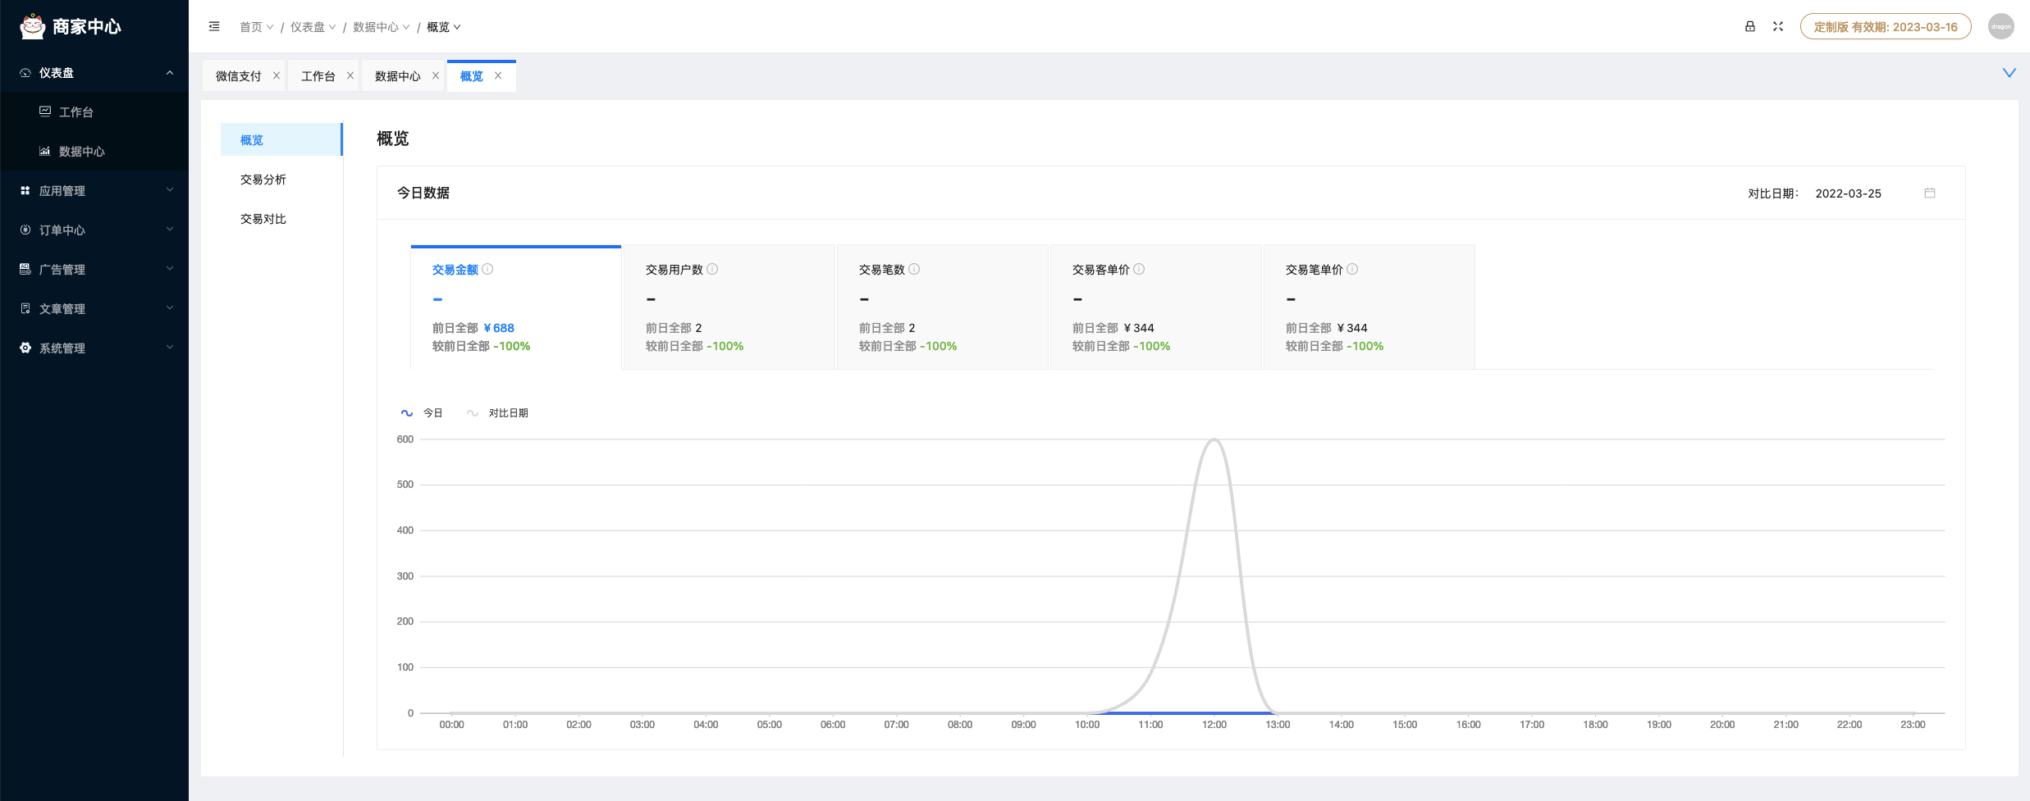
Task: Open the 概览 breadcrumb dropdown
Action: click(444, 27)
